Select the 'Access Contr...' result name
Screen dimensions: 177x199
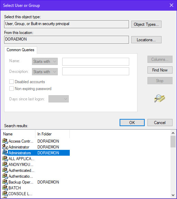[x=21, y=141]
